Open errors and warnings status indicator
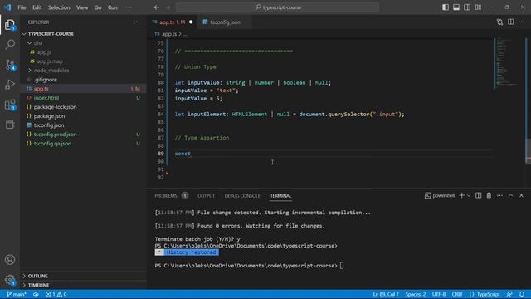The width and height of the screenshot is (531, 299). pos(56,294)
